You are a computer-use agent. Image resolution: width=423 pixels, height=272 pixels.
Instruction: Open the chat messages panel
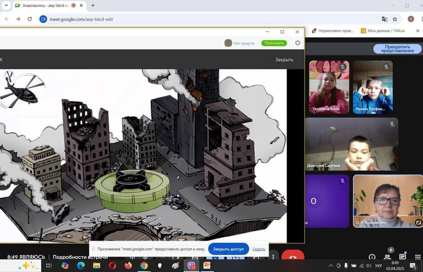pos(402,257)
